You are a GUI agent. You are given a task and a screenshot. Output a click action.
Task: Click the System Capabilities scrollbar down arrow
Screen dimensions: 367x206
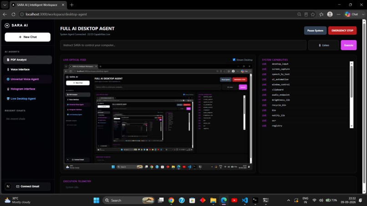click(352, 126)
